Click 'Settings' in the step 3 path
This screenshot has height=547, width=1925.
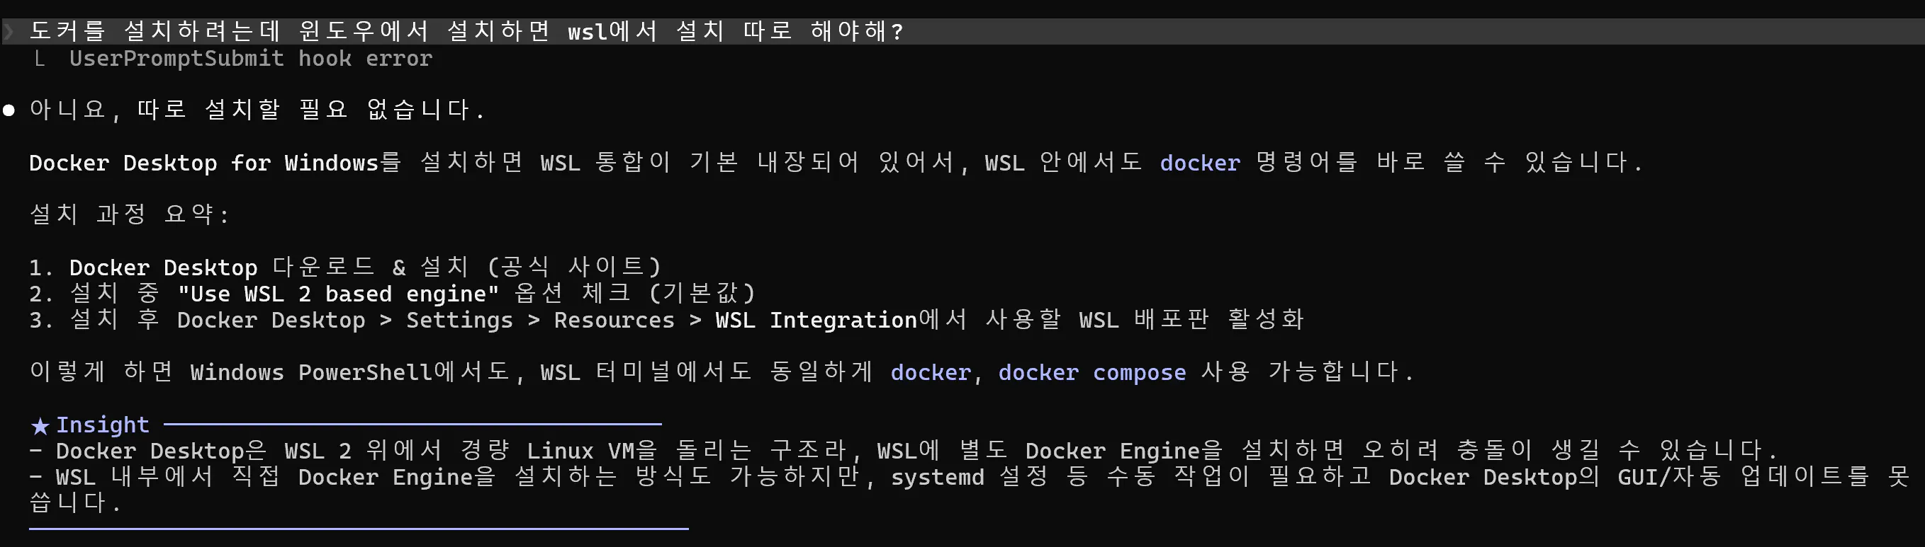point(459,320)
